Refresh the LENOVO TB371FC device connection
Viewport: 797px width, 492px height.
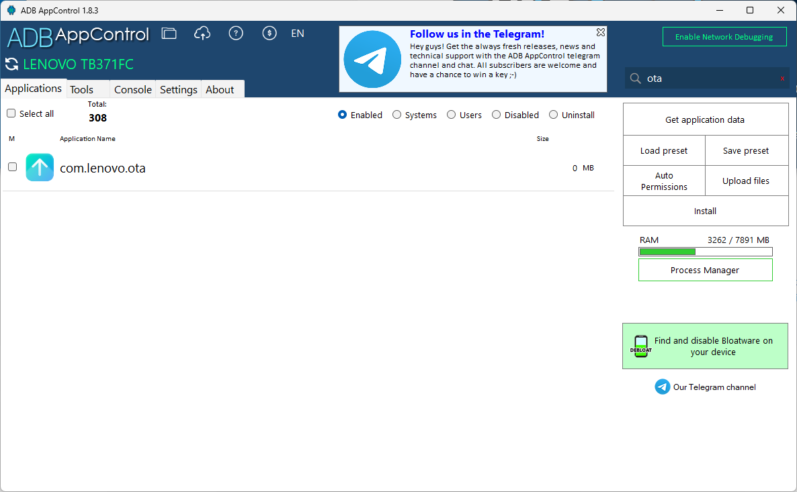[x=11, y=64]
